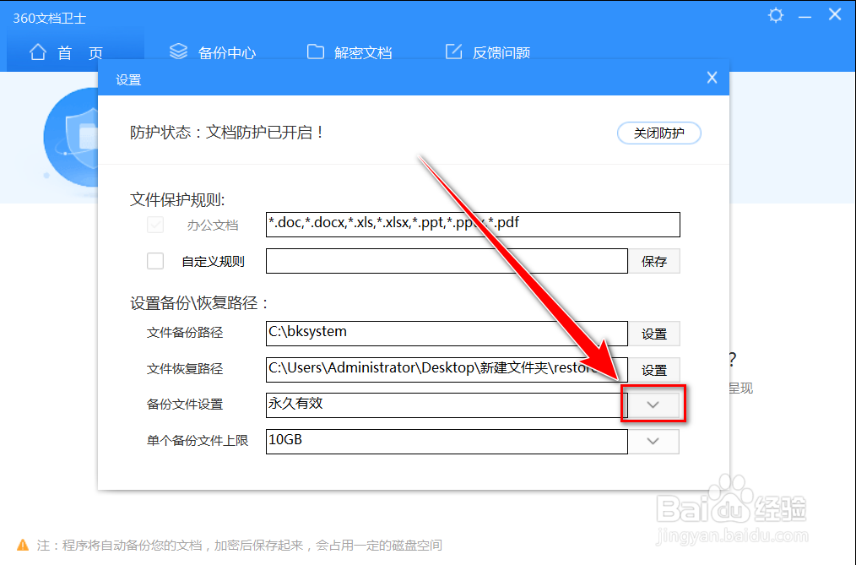Image resolution: width=856 pixels, height=565 pixels.
Task: Click the edit icon beside 反馈问题
Action: (453, 52)
